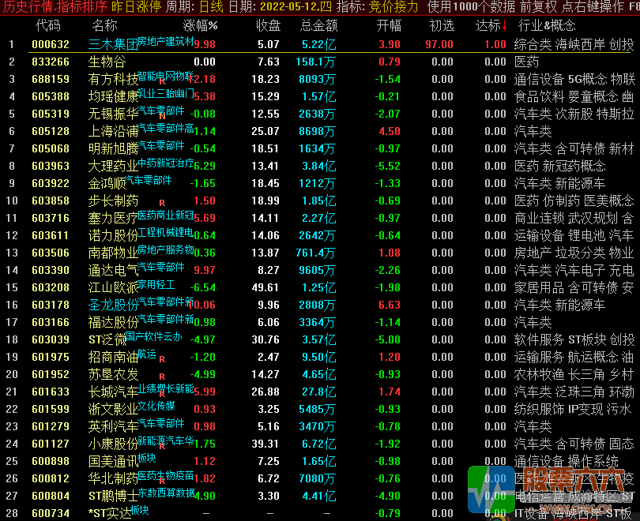Click the 名称 column header

104,26
